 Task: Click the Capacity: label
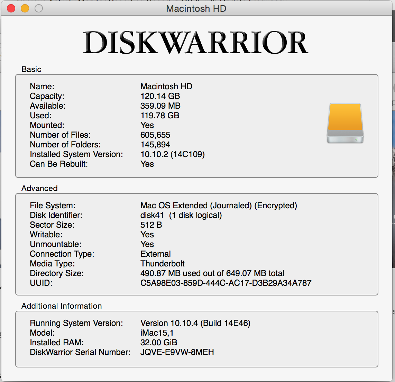tap(47, 96)
